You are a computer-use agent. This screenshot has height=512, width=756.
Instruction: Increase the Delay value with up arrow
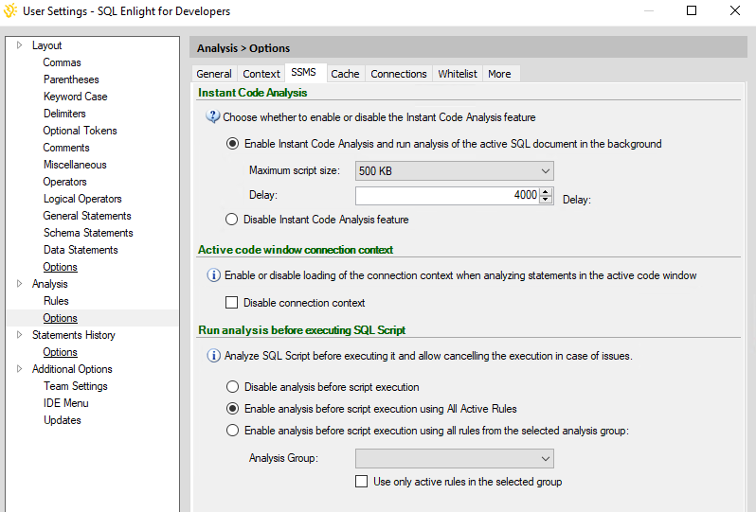[x=546, y=191]
